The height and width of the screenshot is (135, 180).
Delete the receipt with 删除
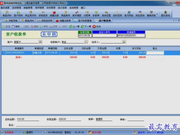[x=35, y=26]
